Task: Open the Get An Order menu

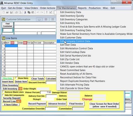Action: 15,8
